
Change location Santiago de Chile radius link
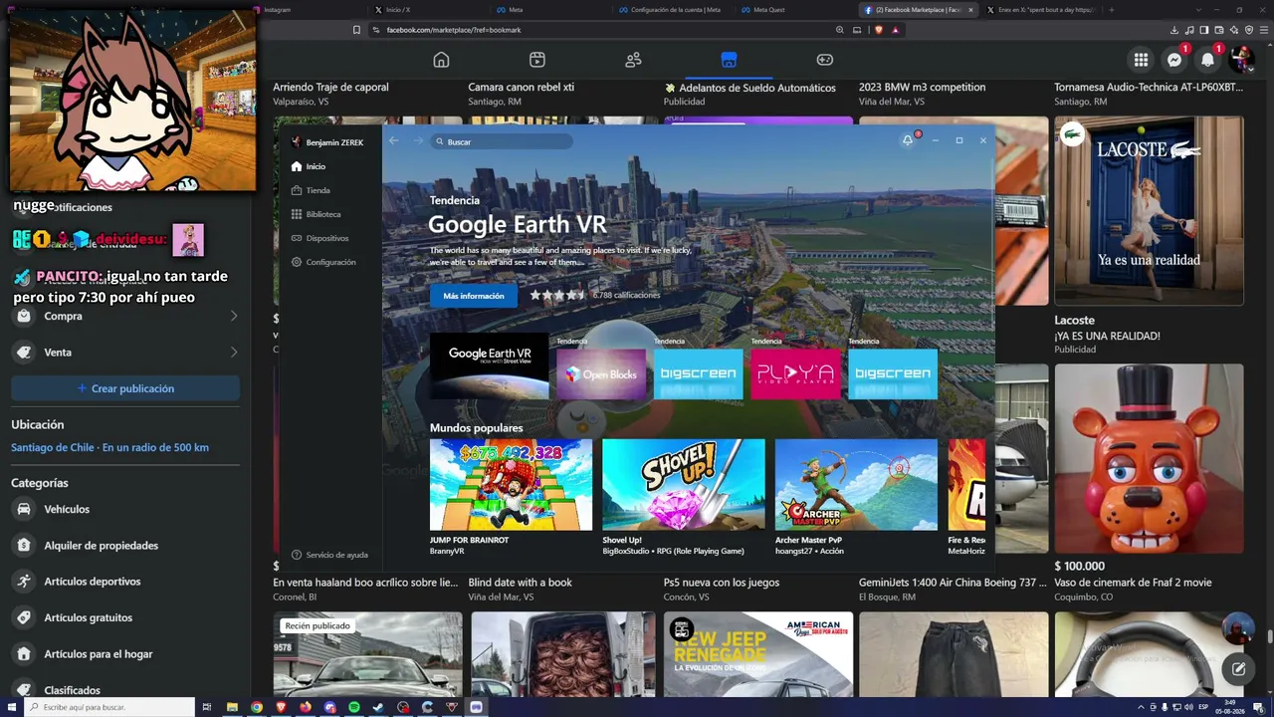109,447
